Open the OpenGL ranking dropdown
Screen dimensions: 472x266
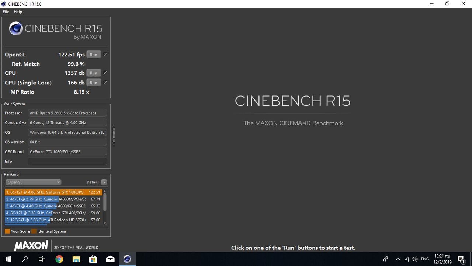33,182
